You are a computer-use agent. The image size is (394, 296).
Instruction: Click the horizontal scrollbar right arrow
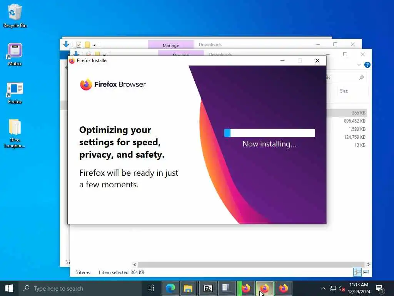click(368, 264)
